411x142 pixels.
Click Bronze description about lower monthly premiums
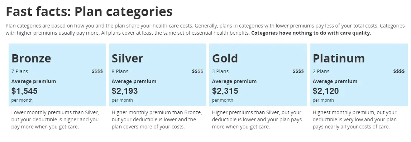(55, 120)
